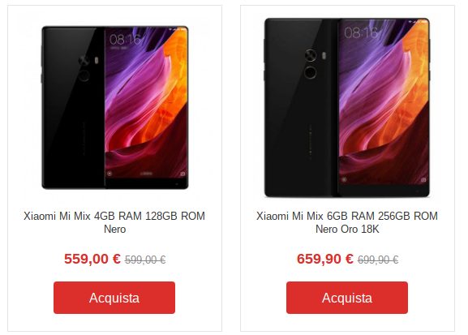Click lock-screen camera icon on left phone display
The height and width of the screenshot is (335, 468).
coord(183,174)
